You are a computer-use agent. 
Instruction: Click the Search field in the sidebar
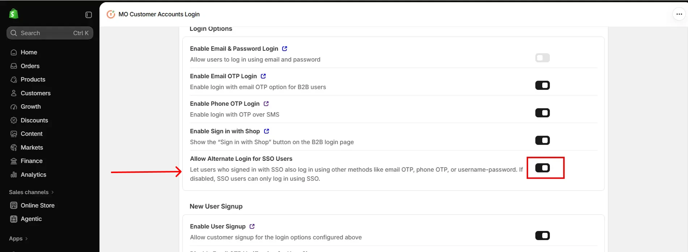50,33
